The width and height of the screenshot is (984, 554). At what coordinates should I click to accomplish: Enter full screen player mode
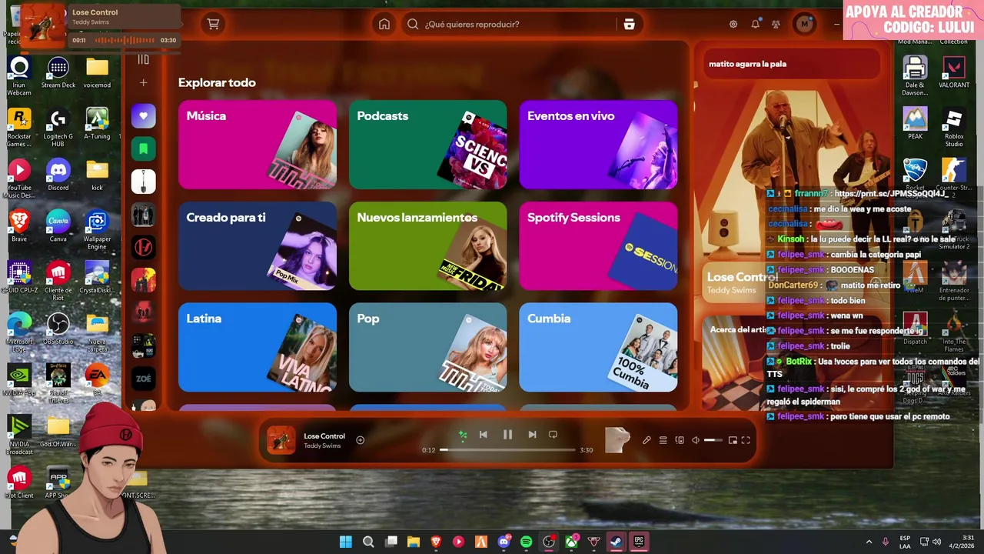746,440
